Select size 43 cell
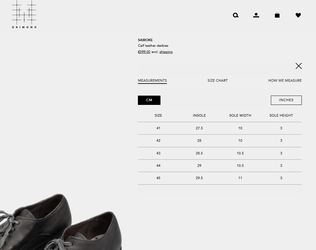 (158, 153)
